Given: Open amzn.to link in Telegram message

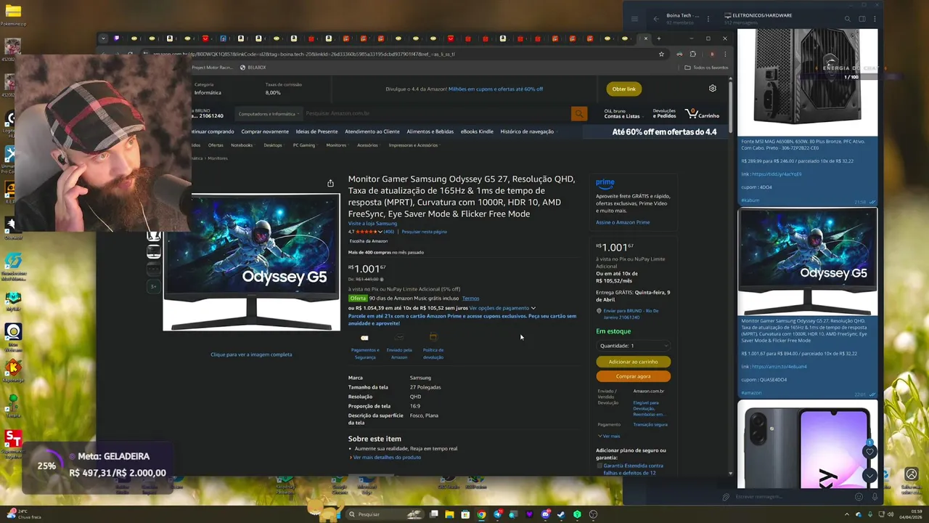Looking at the screenshot, I should pyautogui.click(x=779, y=367).
